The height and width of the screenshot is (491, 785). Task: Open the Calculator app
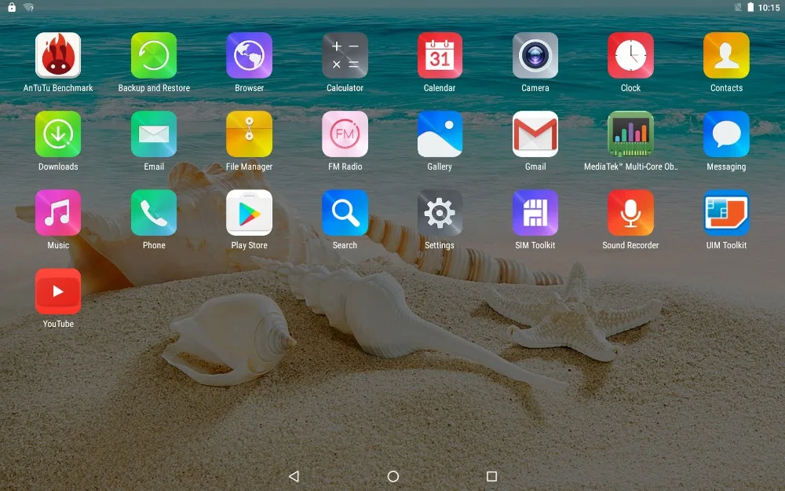(345, 56)
